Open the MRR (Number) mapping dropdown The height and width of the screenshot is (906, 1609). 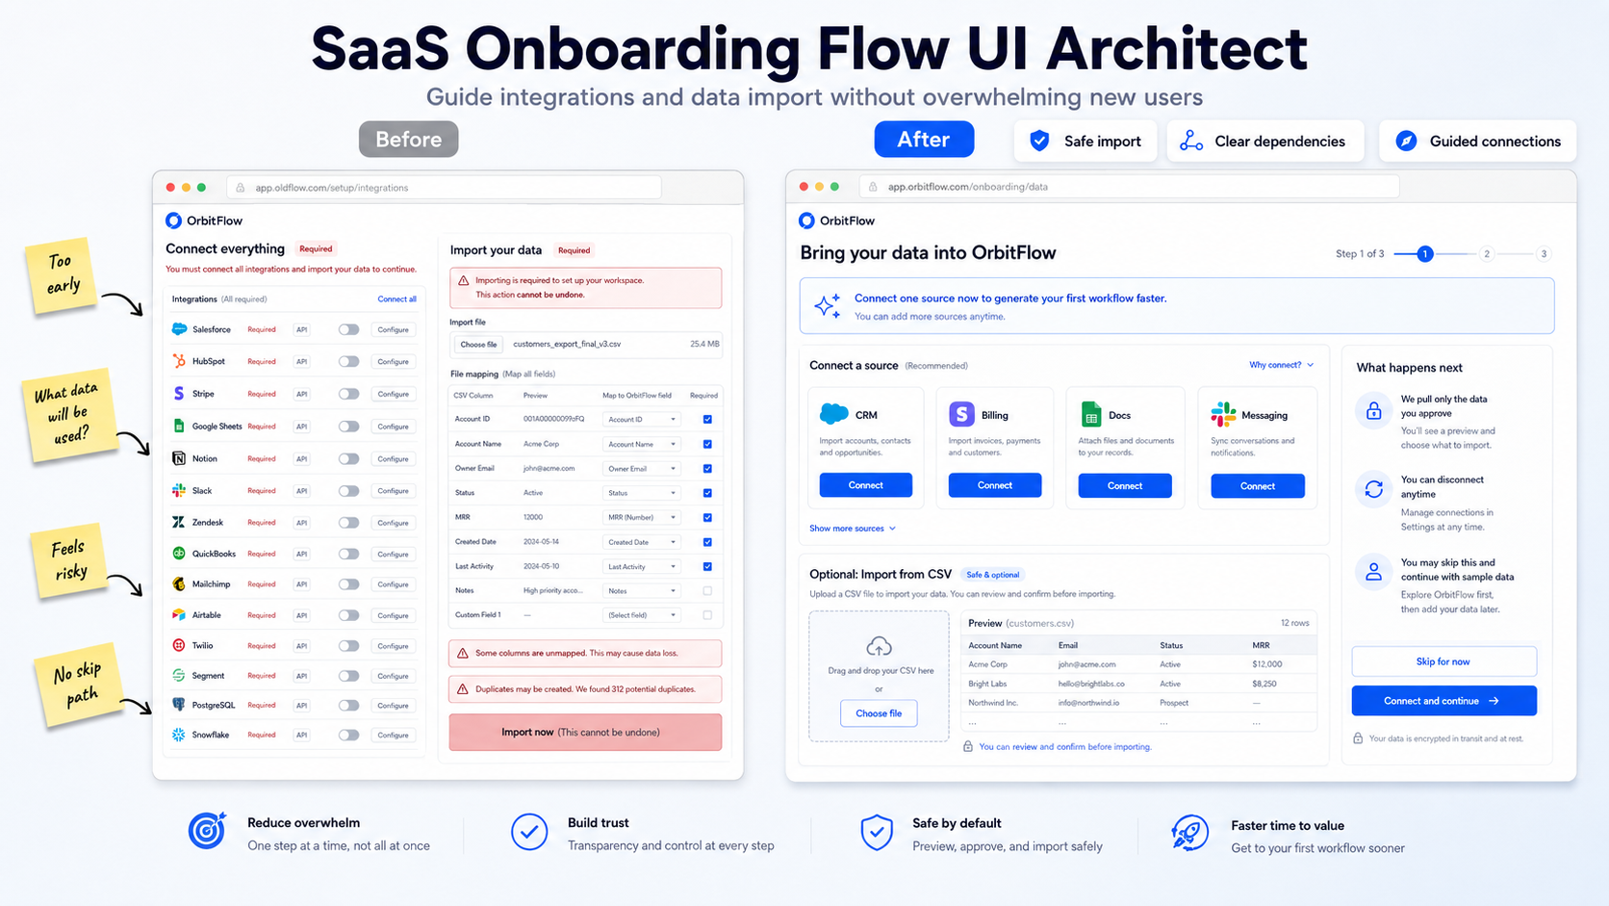[x=641, y=517]
